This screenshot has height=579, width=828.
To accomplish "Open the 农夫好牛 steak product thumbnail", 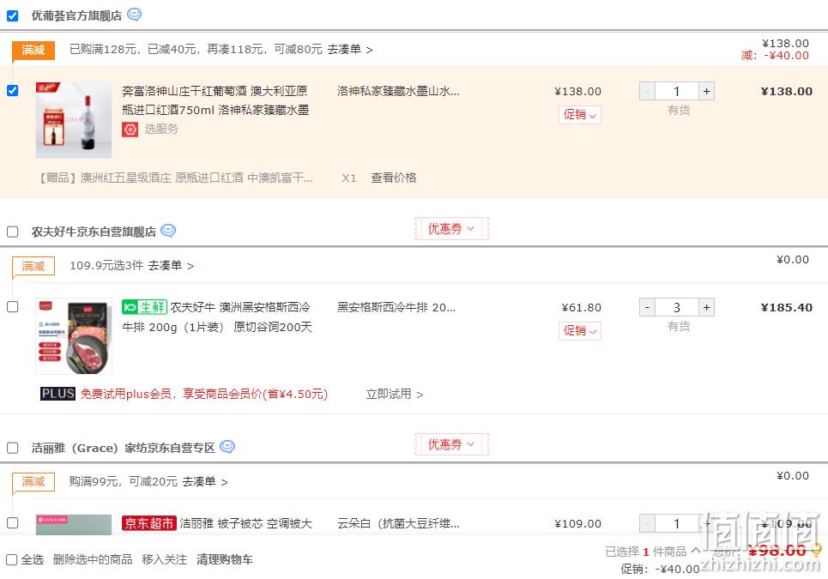I will pyautogui.click(x=74, y=336).
